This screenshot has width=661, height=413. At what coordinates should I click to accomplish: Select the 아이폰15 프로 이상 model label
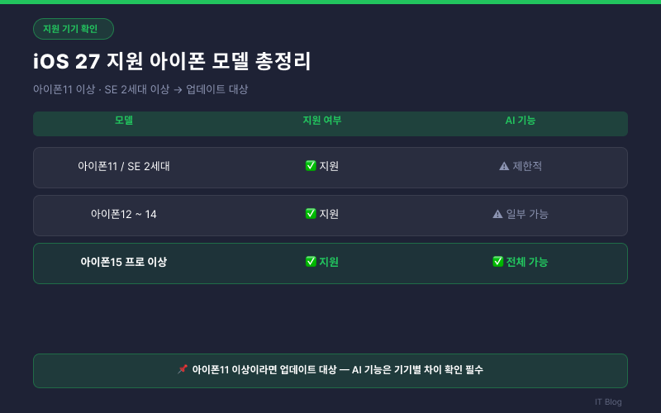point(123,262)
